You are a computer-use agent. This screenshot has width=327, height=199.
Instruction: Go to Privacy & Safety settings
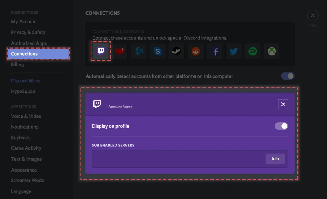(28, 32)
